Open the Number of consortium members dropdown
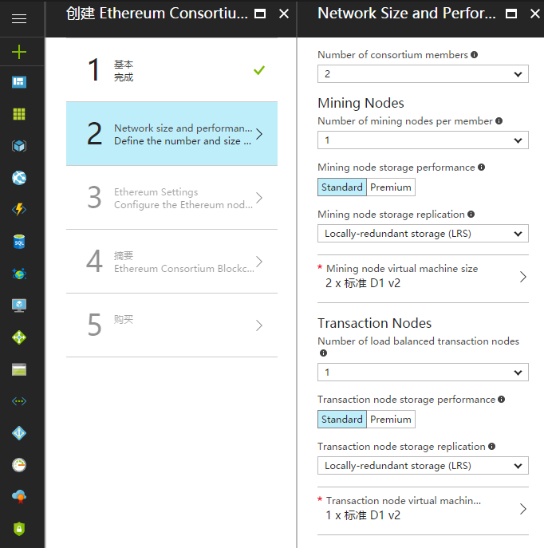The image size is (544, 548). (423, 74)
